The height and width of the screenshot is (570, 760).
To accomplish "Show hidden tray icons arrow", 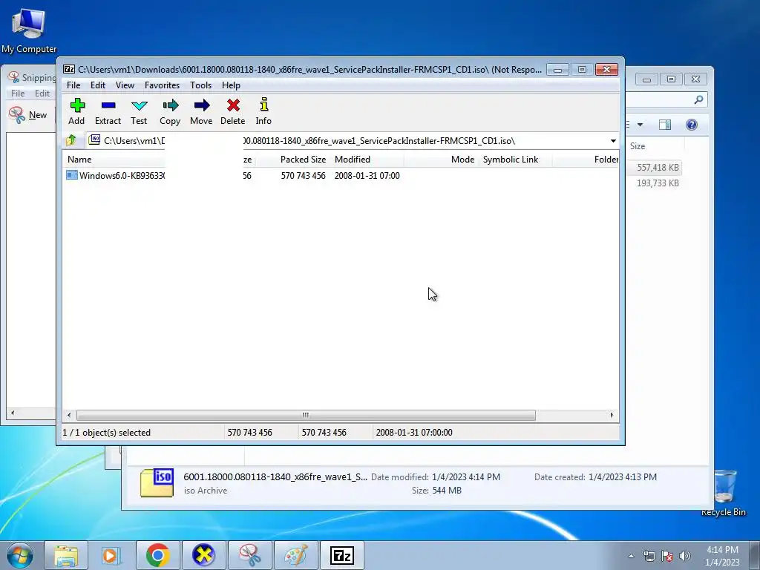I will 631,556.
